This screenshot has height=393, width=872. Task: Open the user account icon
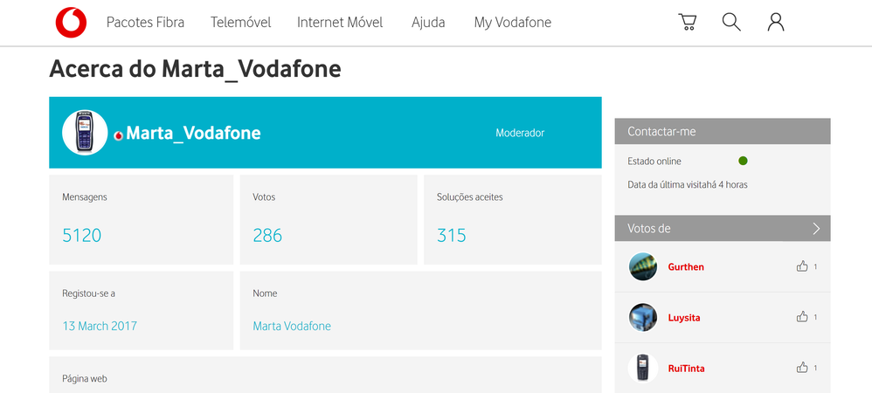click(776, 23)
